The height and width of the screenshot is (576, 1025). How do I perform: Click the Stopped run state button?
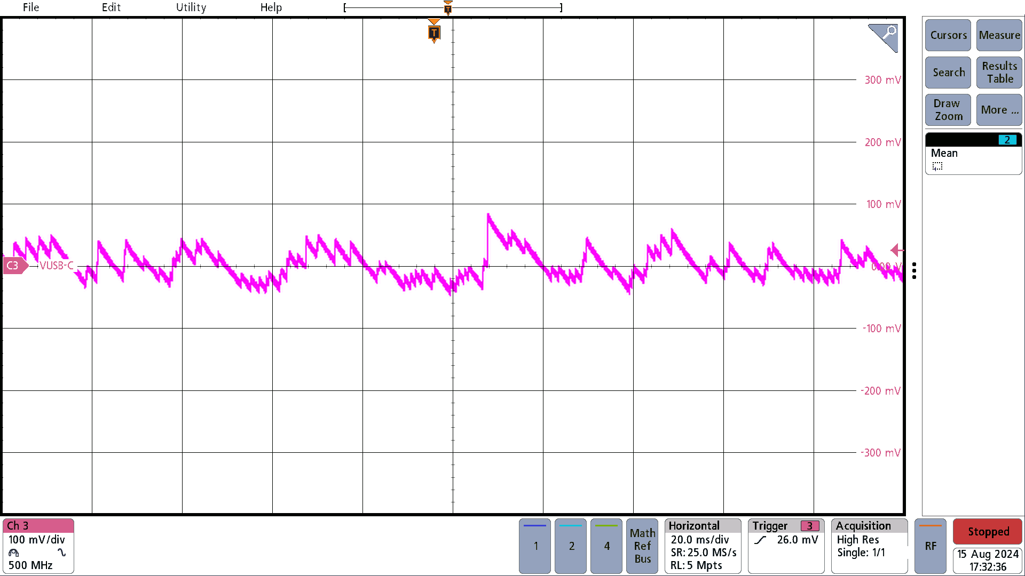[x=988, y=532]
